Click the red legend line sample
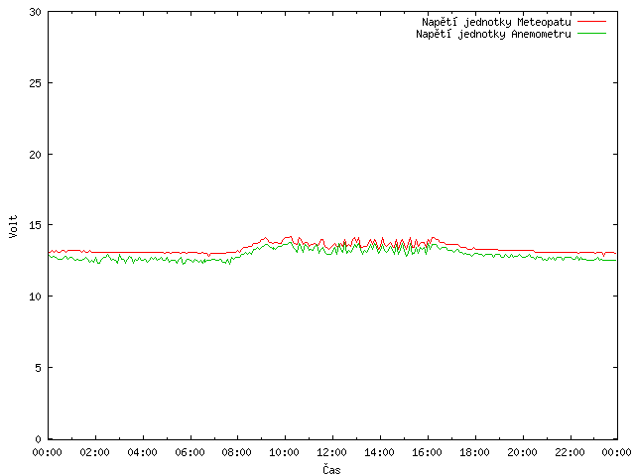Image resolution: width=635 pixels, height=476 pixels. (591, 21)
